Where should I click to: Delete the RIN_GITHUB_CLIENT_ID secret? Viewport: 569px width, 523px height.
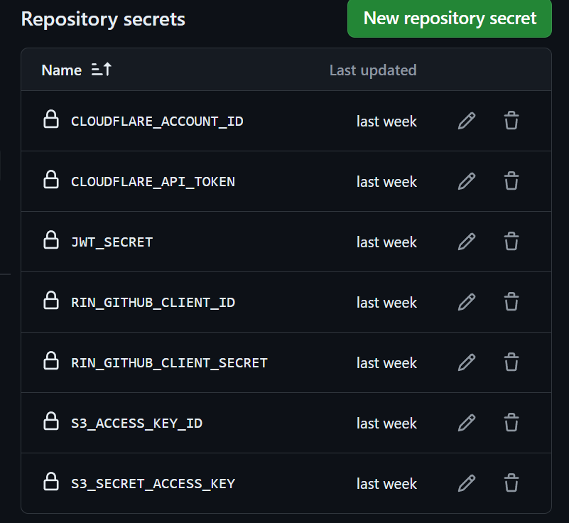pyautogui.click(x=511, y=302)
